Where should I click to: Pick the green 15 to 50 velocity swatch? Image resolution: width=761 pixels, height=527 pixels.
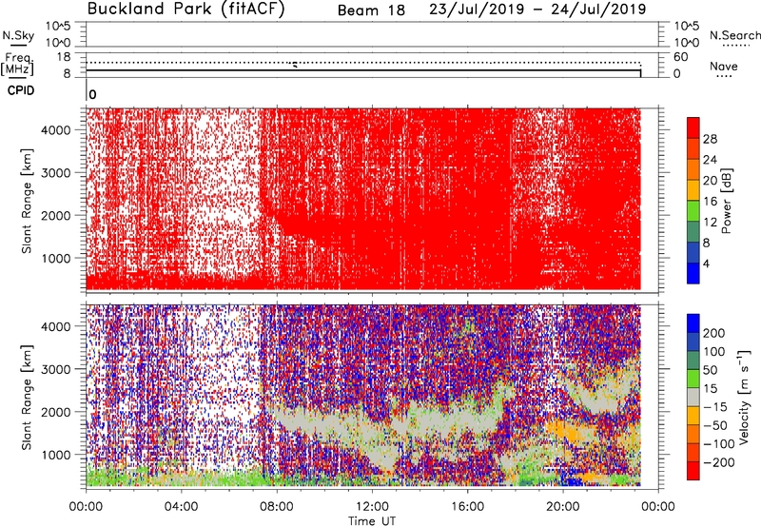tap(693, 379)
